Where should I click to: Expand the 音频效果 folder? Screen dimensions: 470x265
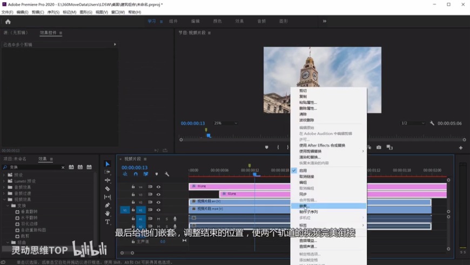point(4,187)
